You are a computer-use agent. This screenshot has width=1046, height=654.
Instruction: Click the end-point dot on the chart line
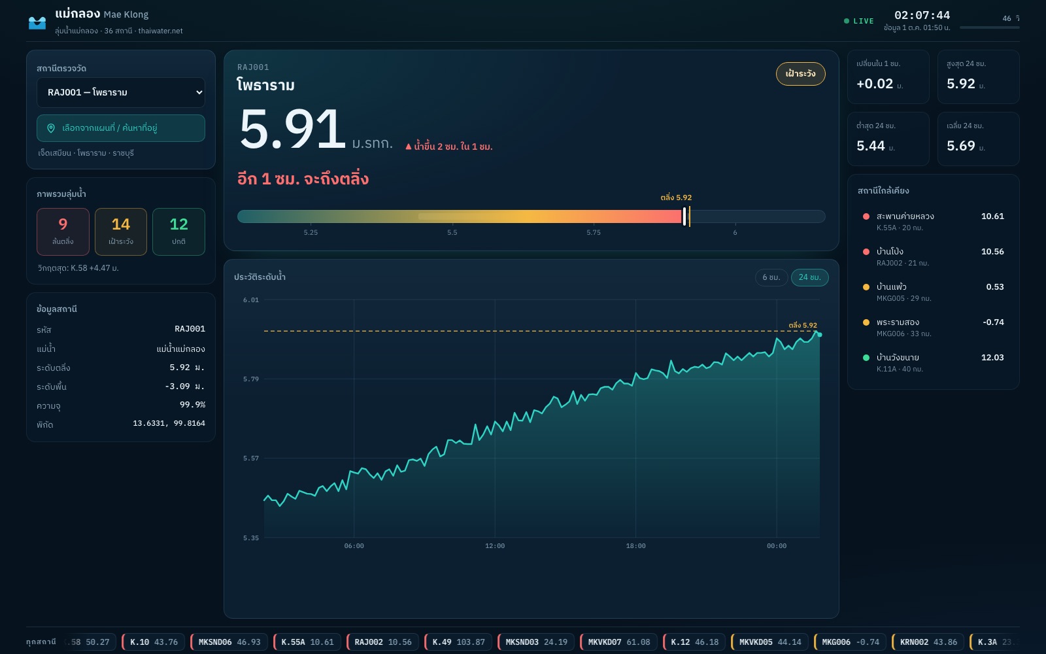coord(820,335)
